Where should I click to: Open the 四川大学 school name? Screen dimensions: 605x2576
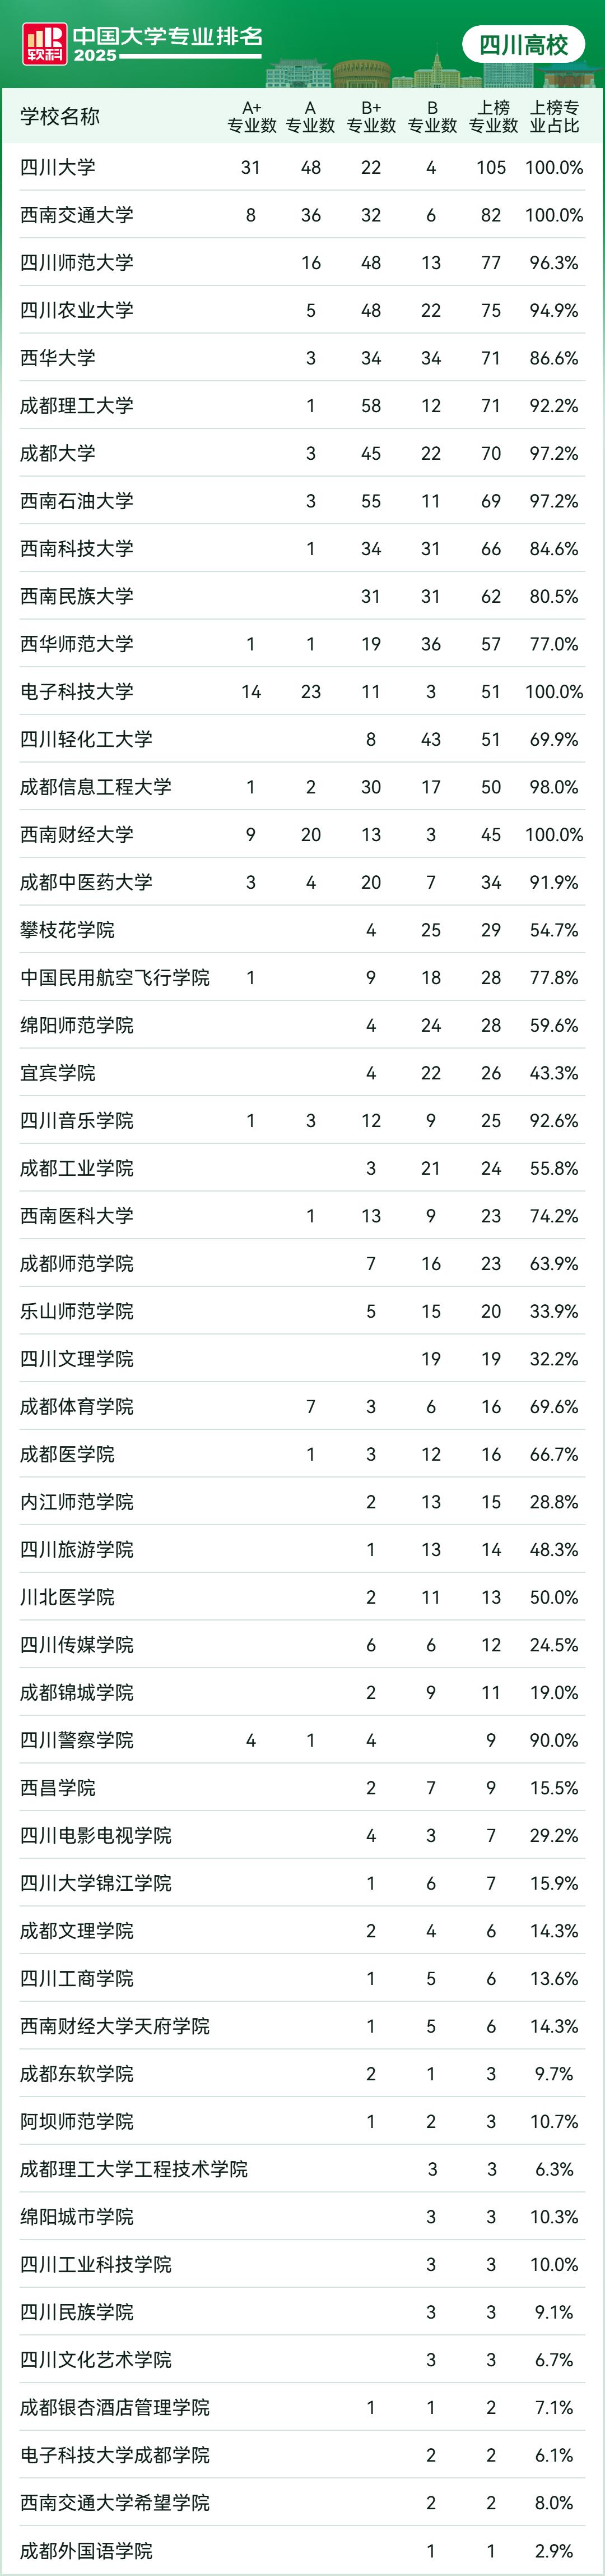click(58, 167)
